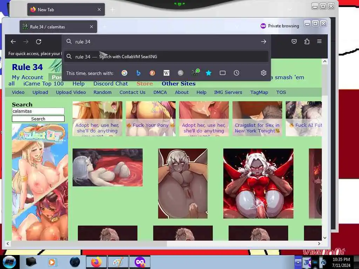Close the New Tab in back window
The height and width of the screenshot is (269, 359).
tap(99, 9)
